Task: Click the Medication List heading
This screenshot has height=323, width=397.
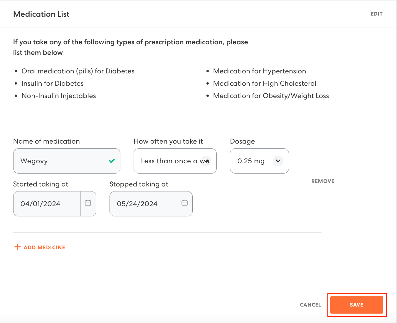Action: [x=41, y=14]
